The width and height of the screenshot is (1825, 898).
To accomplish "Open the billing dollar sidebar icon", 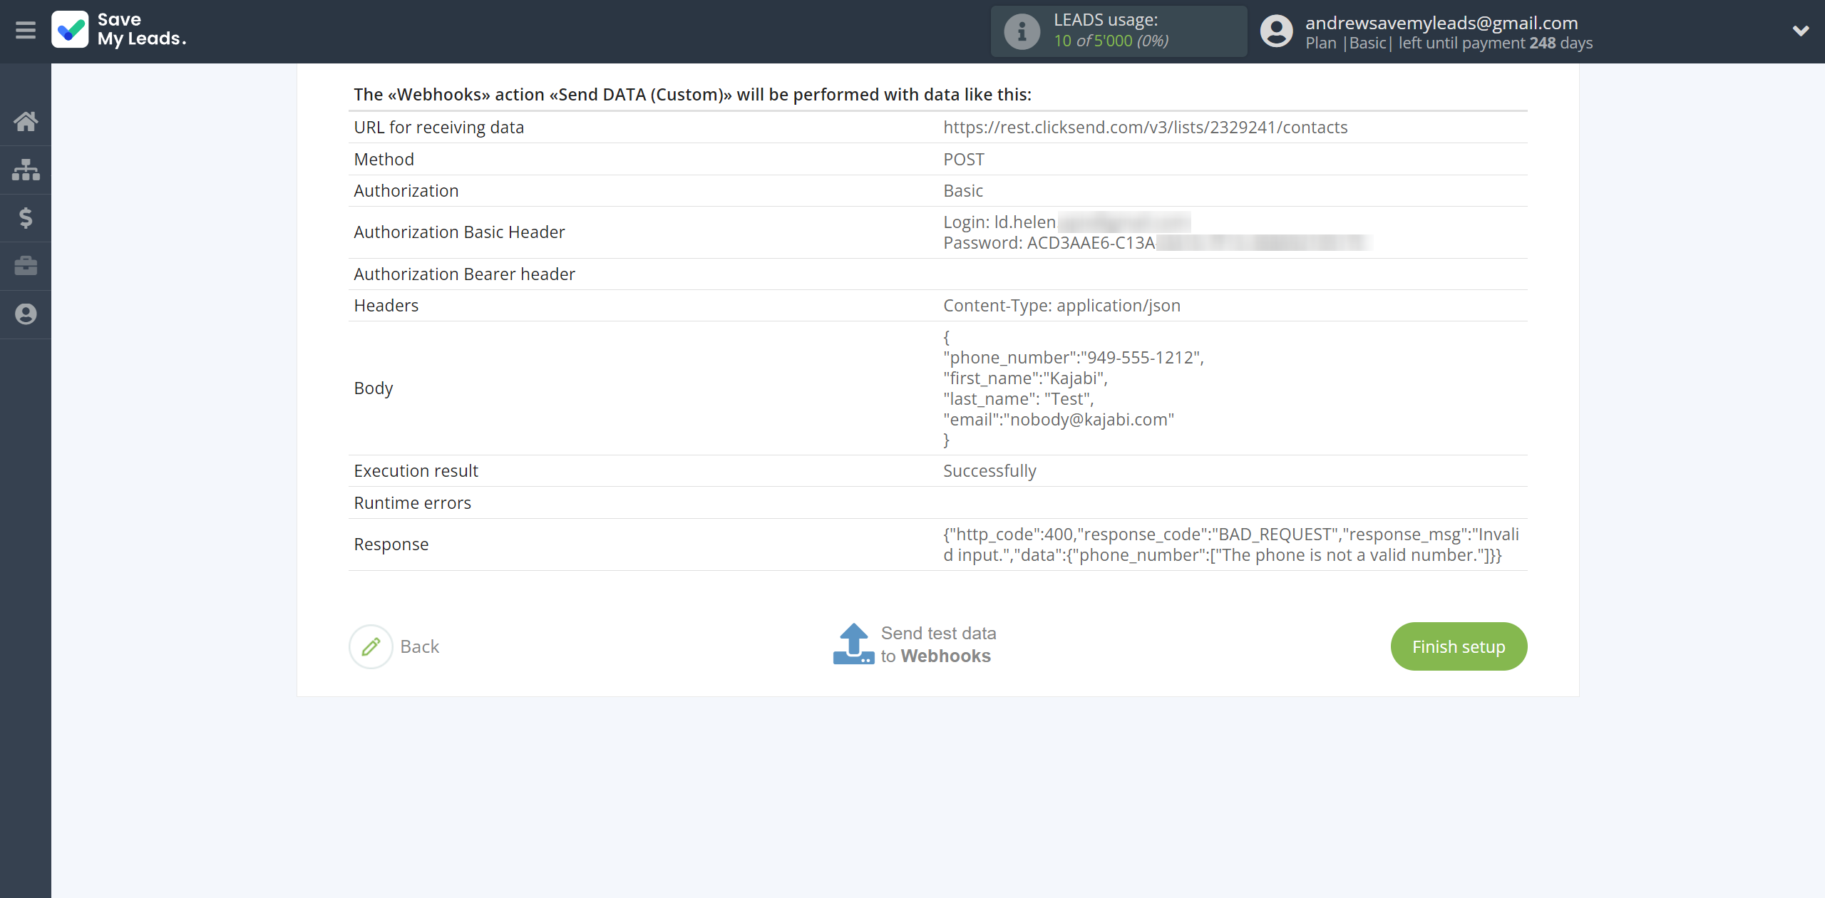I will [x=26, y=217].
